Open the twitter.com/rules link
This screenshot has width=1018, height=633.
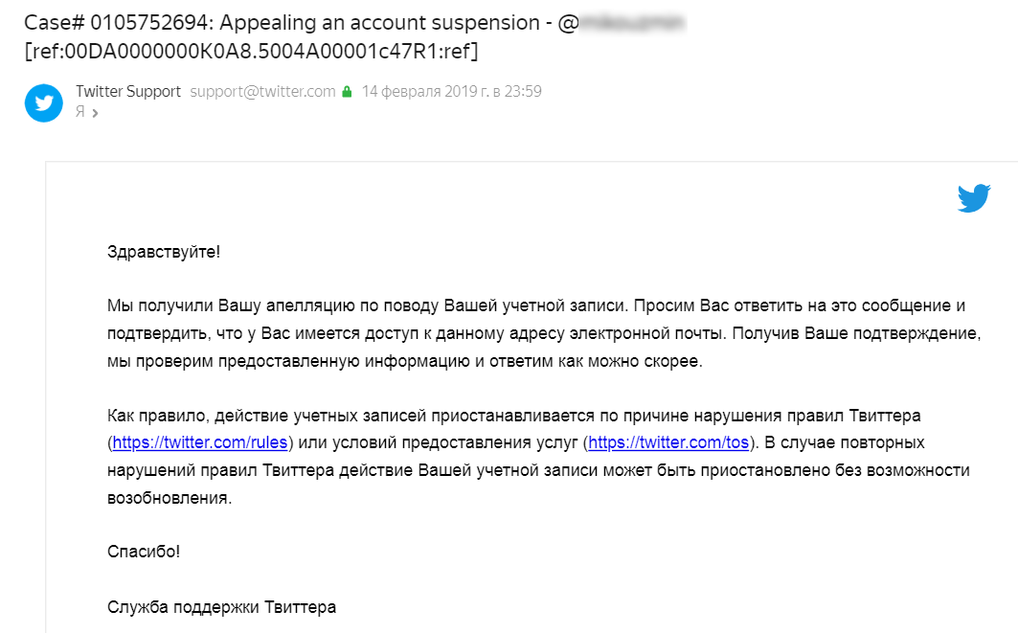(x=200, y=442)
